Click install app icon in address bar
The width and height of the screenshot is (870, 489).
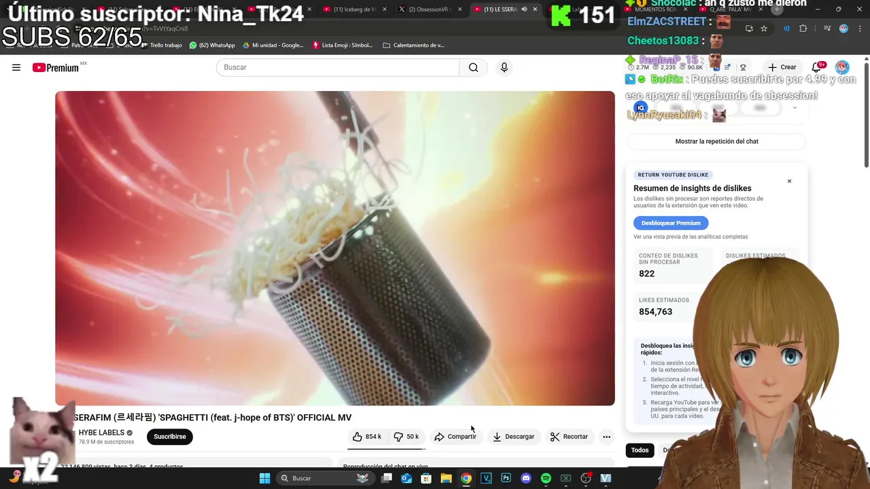tap(749, 29)
